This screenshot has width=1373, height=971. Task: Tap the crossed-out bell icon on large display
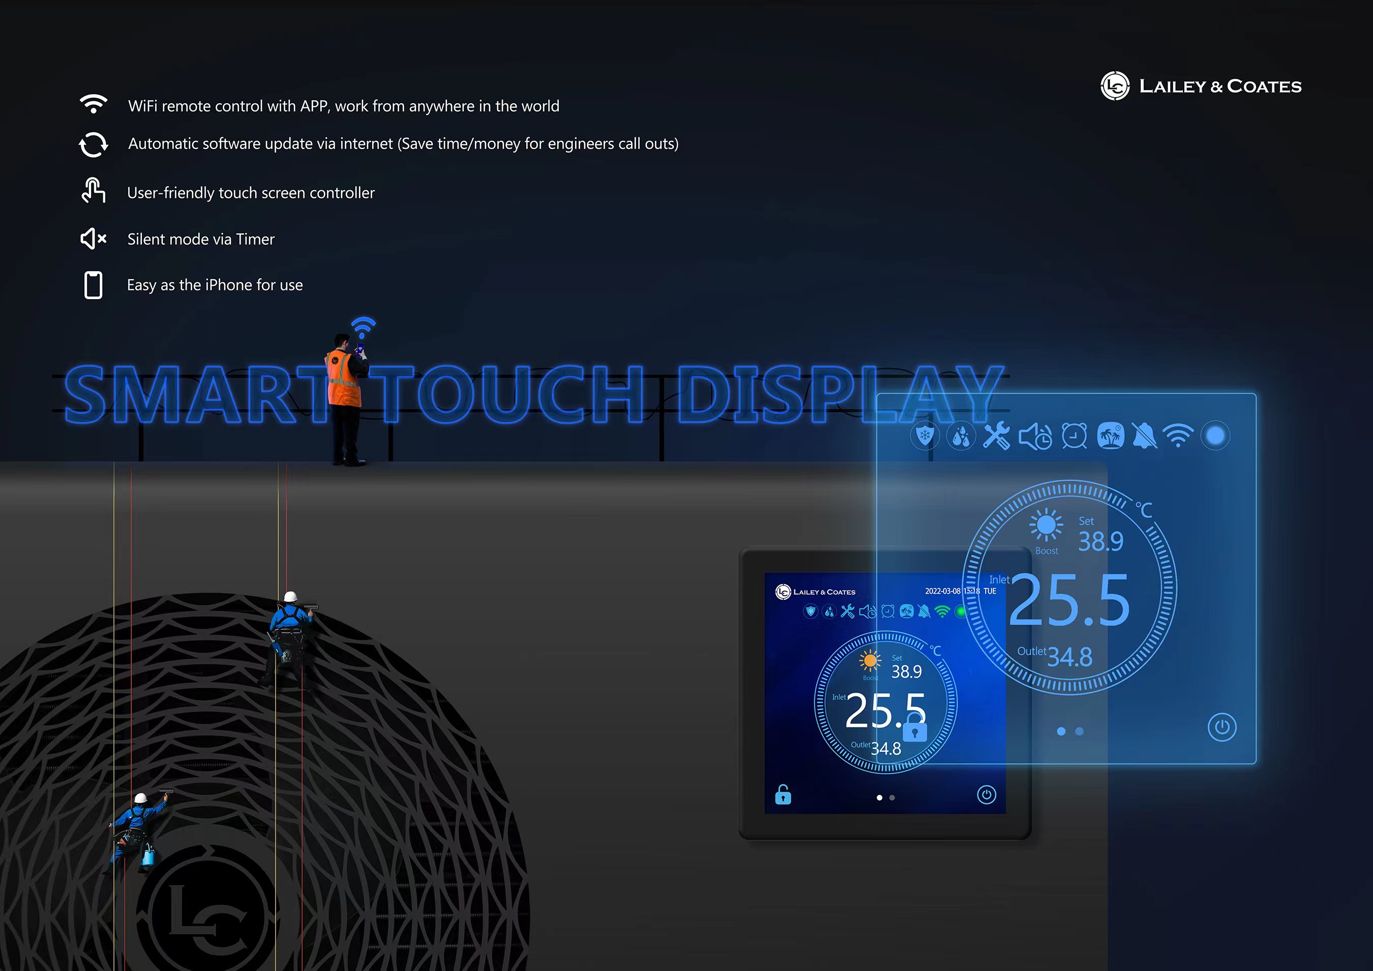click(x=1145, y=435)
